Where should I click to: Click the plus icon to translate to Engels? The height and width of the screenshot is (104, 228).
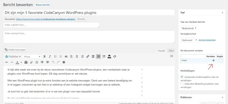tap(213, 60)
